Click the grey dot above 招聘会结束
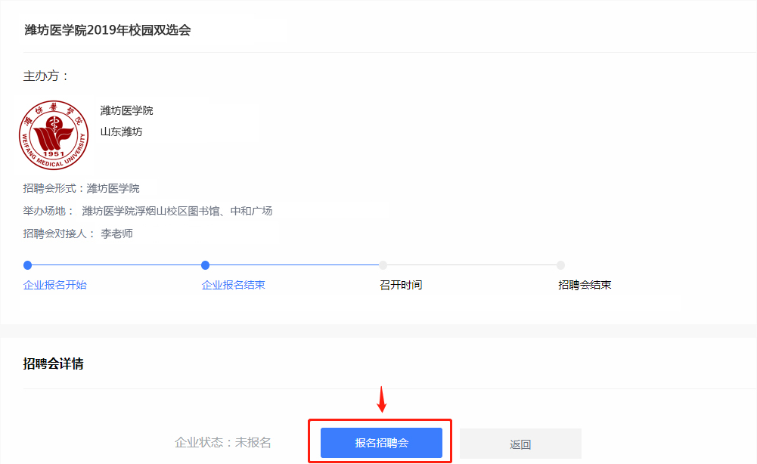Viewport: 757px width, 464px height. click(x=560, y=265)
